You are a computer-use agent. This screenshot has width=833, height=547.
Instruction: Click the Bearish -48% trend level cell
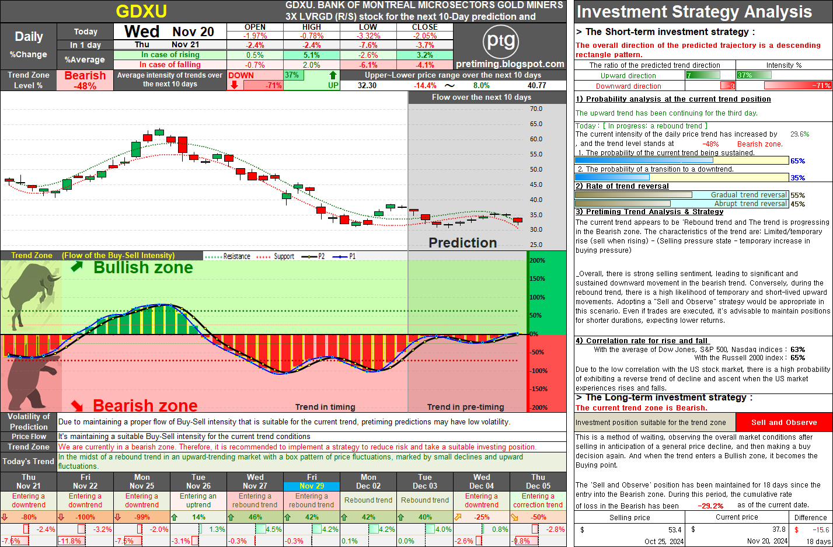[85, 80]
